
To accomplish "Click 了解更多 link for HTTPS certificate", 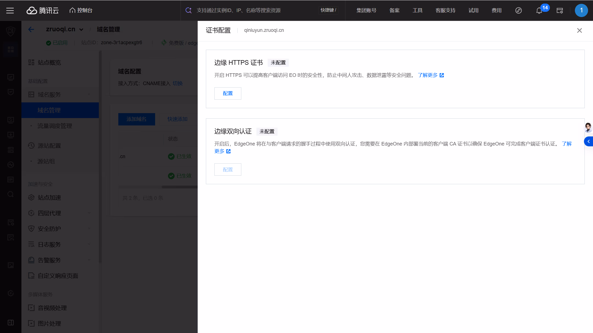I will click(x=431, y=75).
